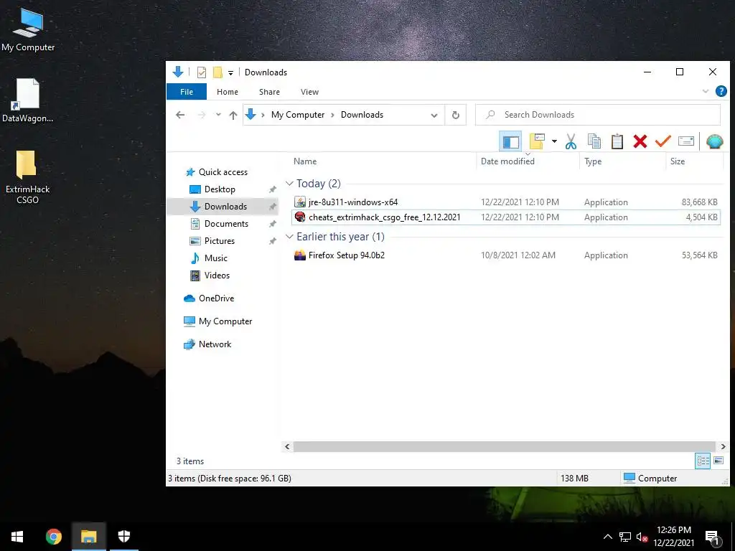Viewport: 735px width, 551px height.
Task: Click the Cut scissors icon
Action: click(571, 141)
